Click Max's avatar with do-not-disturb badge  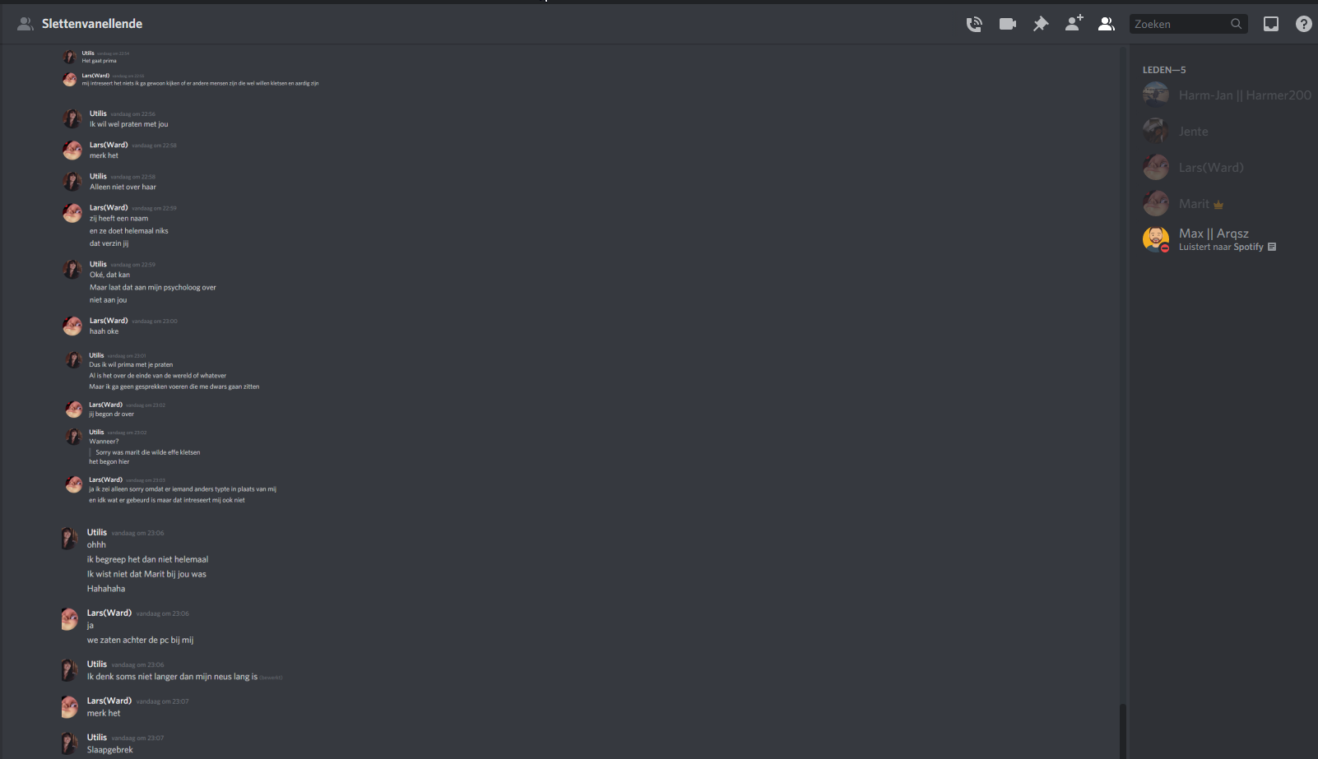1156,239
